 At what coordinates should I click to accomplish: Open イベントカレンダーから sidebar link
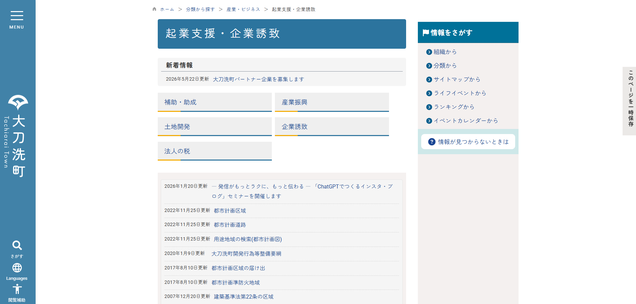466,121
